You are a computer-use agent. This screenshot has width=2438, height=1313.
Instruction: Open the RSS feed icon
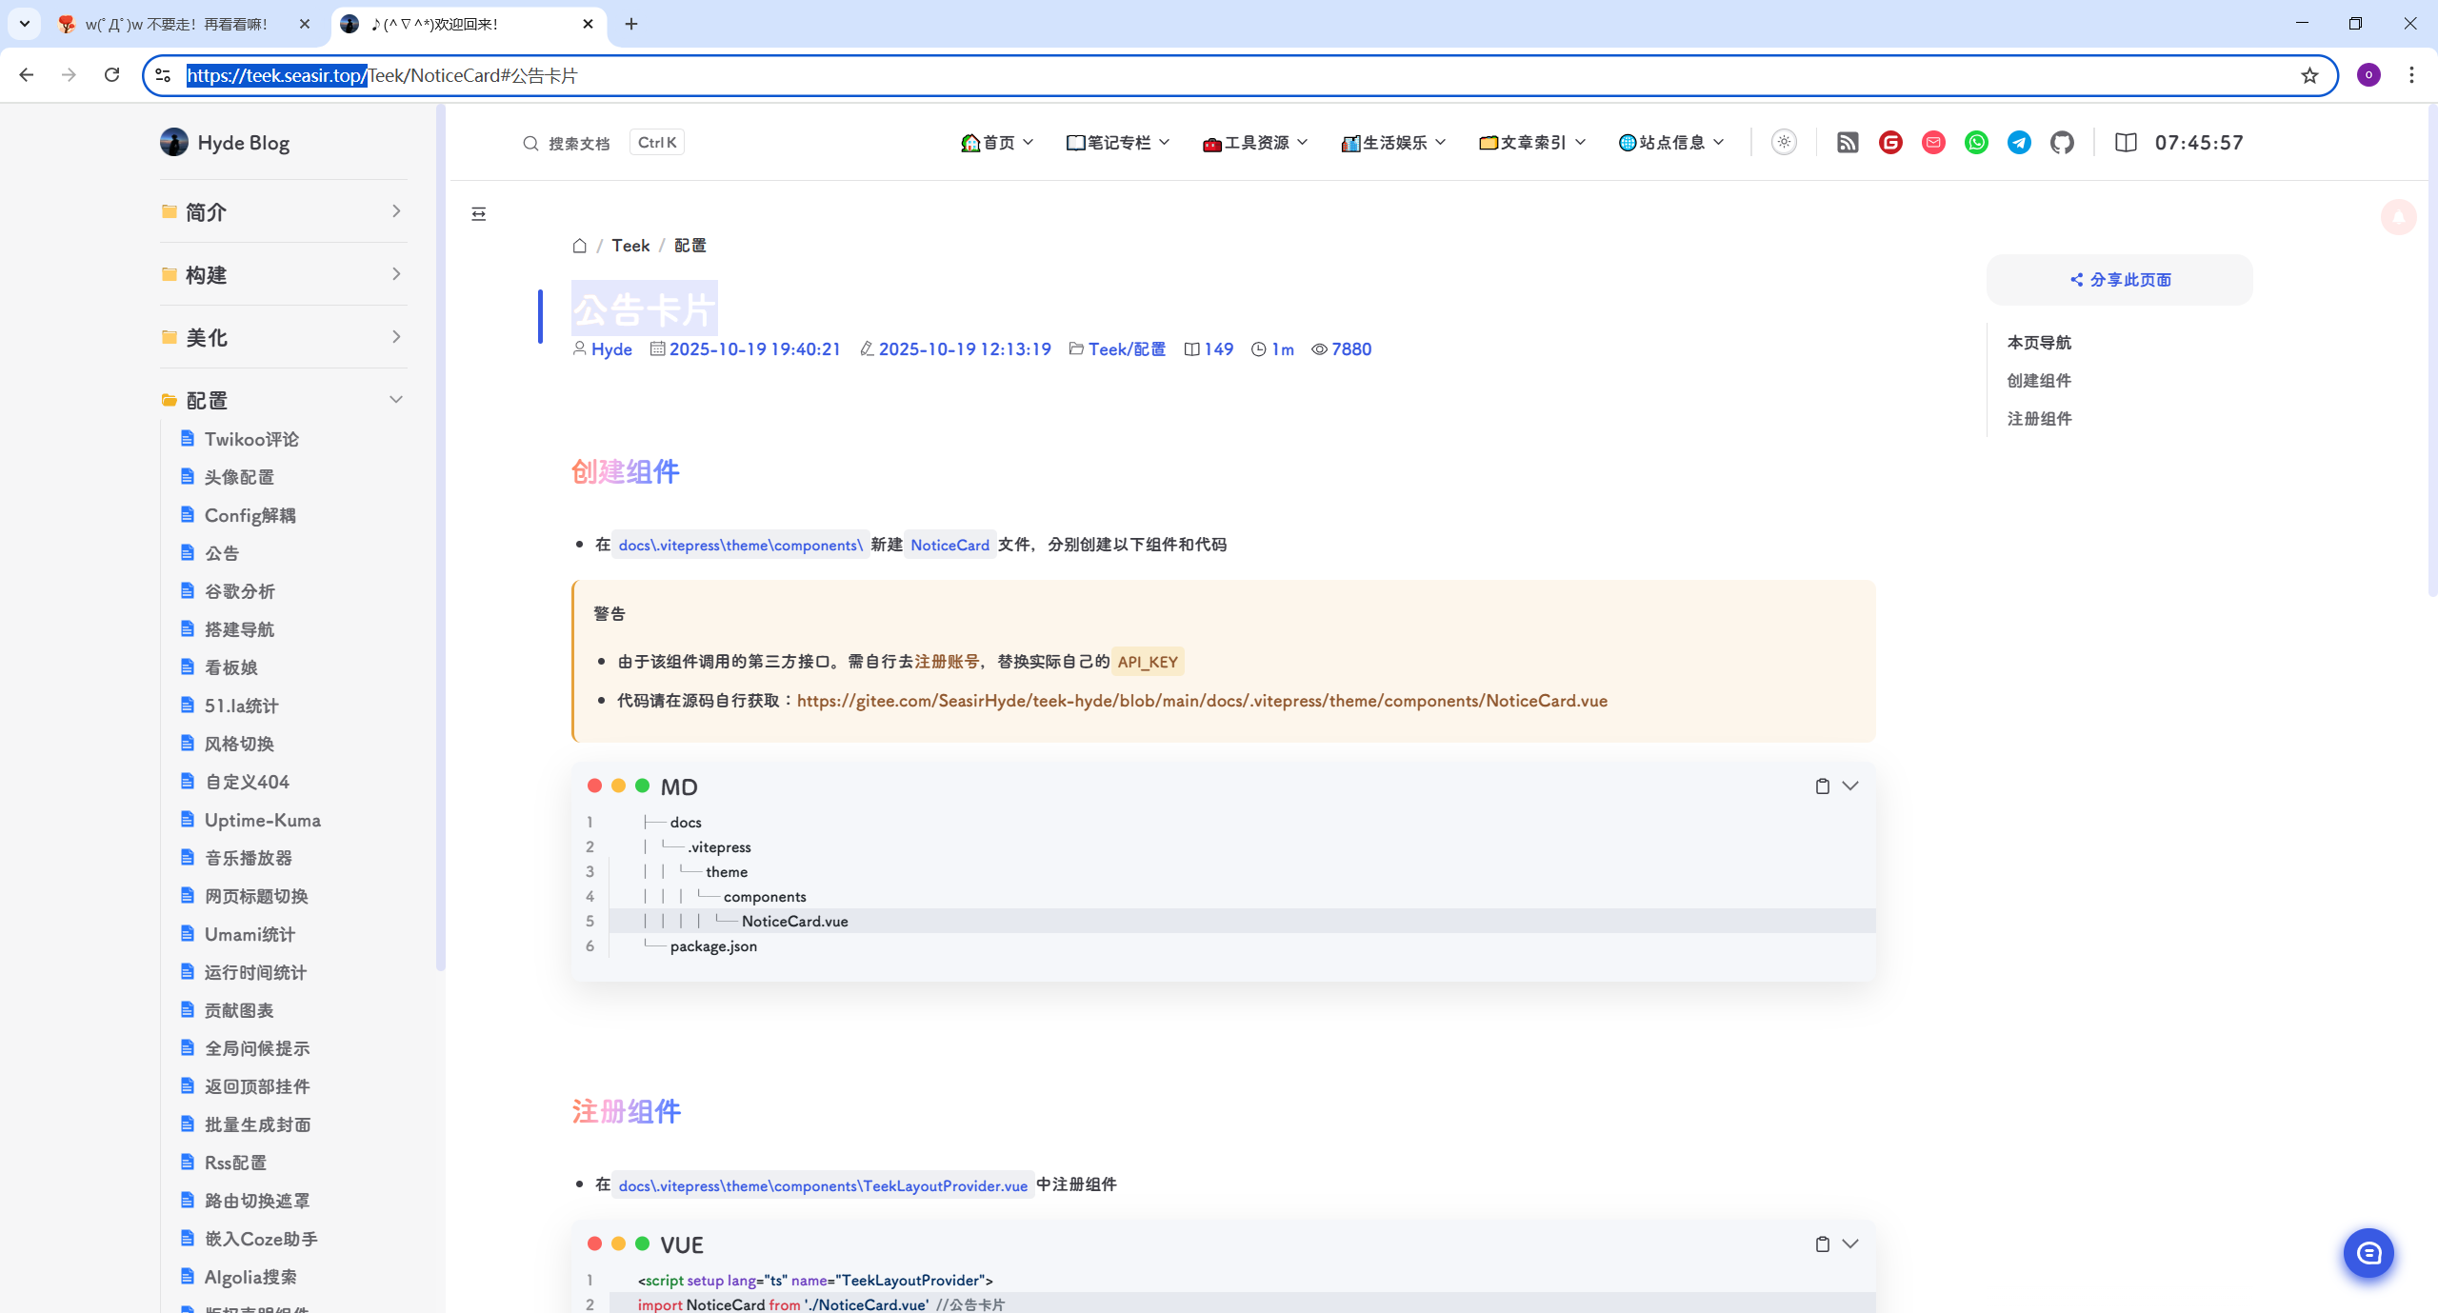tap(1848, 143)
